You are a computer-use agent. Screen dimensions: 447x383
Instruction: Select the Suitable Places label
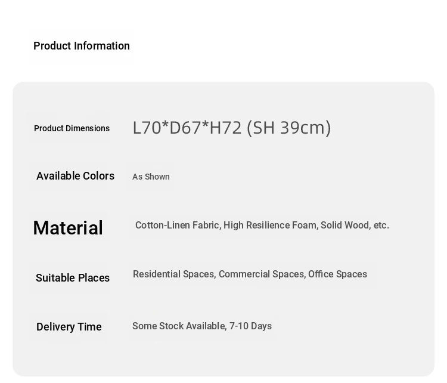click(73, 277)
